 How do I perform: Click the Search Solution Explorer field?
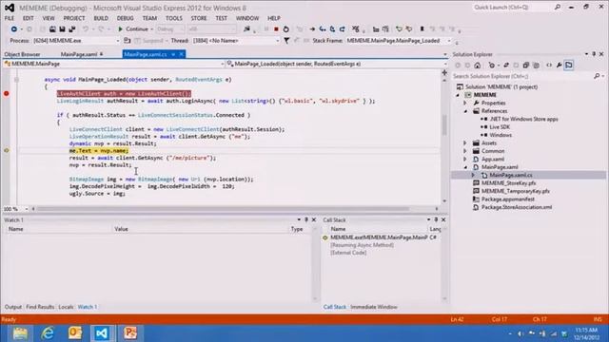coord(522,76)
